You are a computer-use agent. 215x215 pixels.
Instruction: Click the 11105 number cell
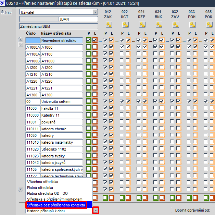33,169
